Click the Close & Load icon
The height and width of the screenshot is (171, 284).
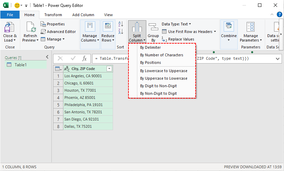pyautogui.click(x=9, y=27)
